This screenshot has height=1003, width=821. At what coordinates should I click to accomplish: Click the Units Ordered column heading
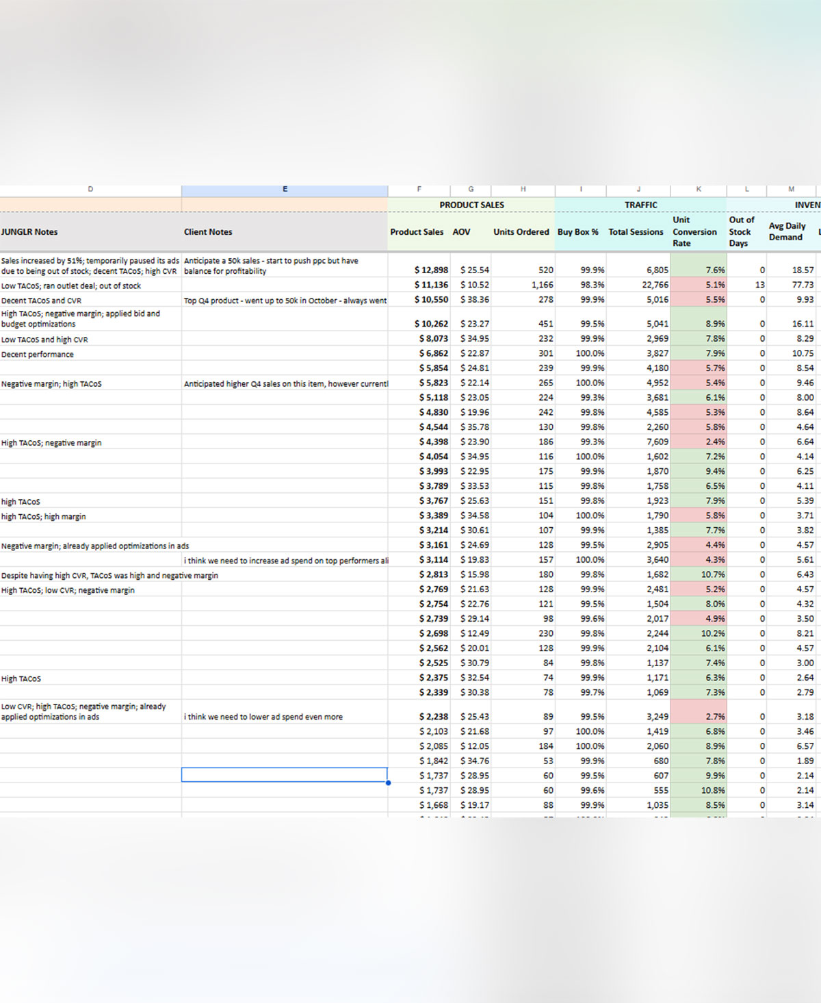coord(521,232)
